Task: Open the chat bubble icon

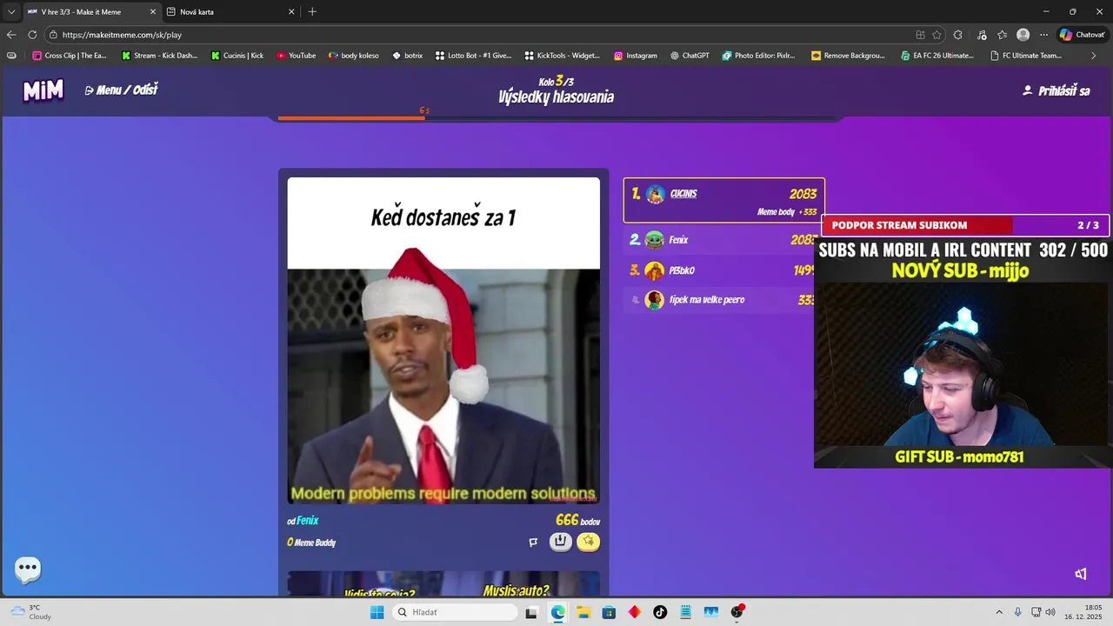Action: (28, 569)
